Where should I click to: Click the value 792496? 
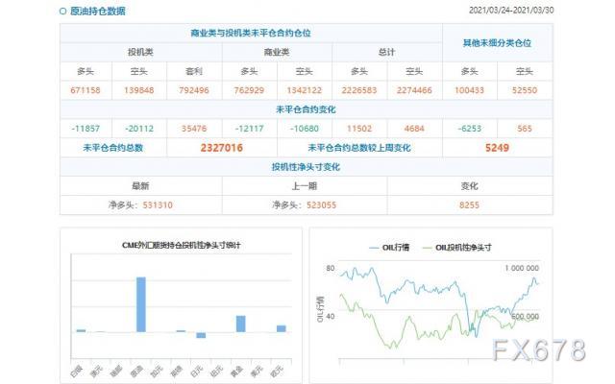click(x=194, y=90)
